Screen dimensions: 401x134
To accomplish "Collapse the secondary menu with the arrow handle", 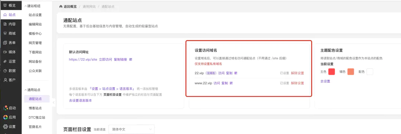I will coord(53,102).
